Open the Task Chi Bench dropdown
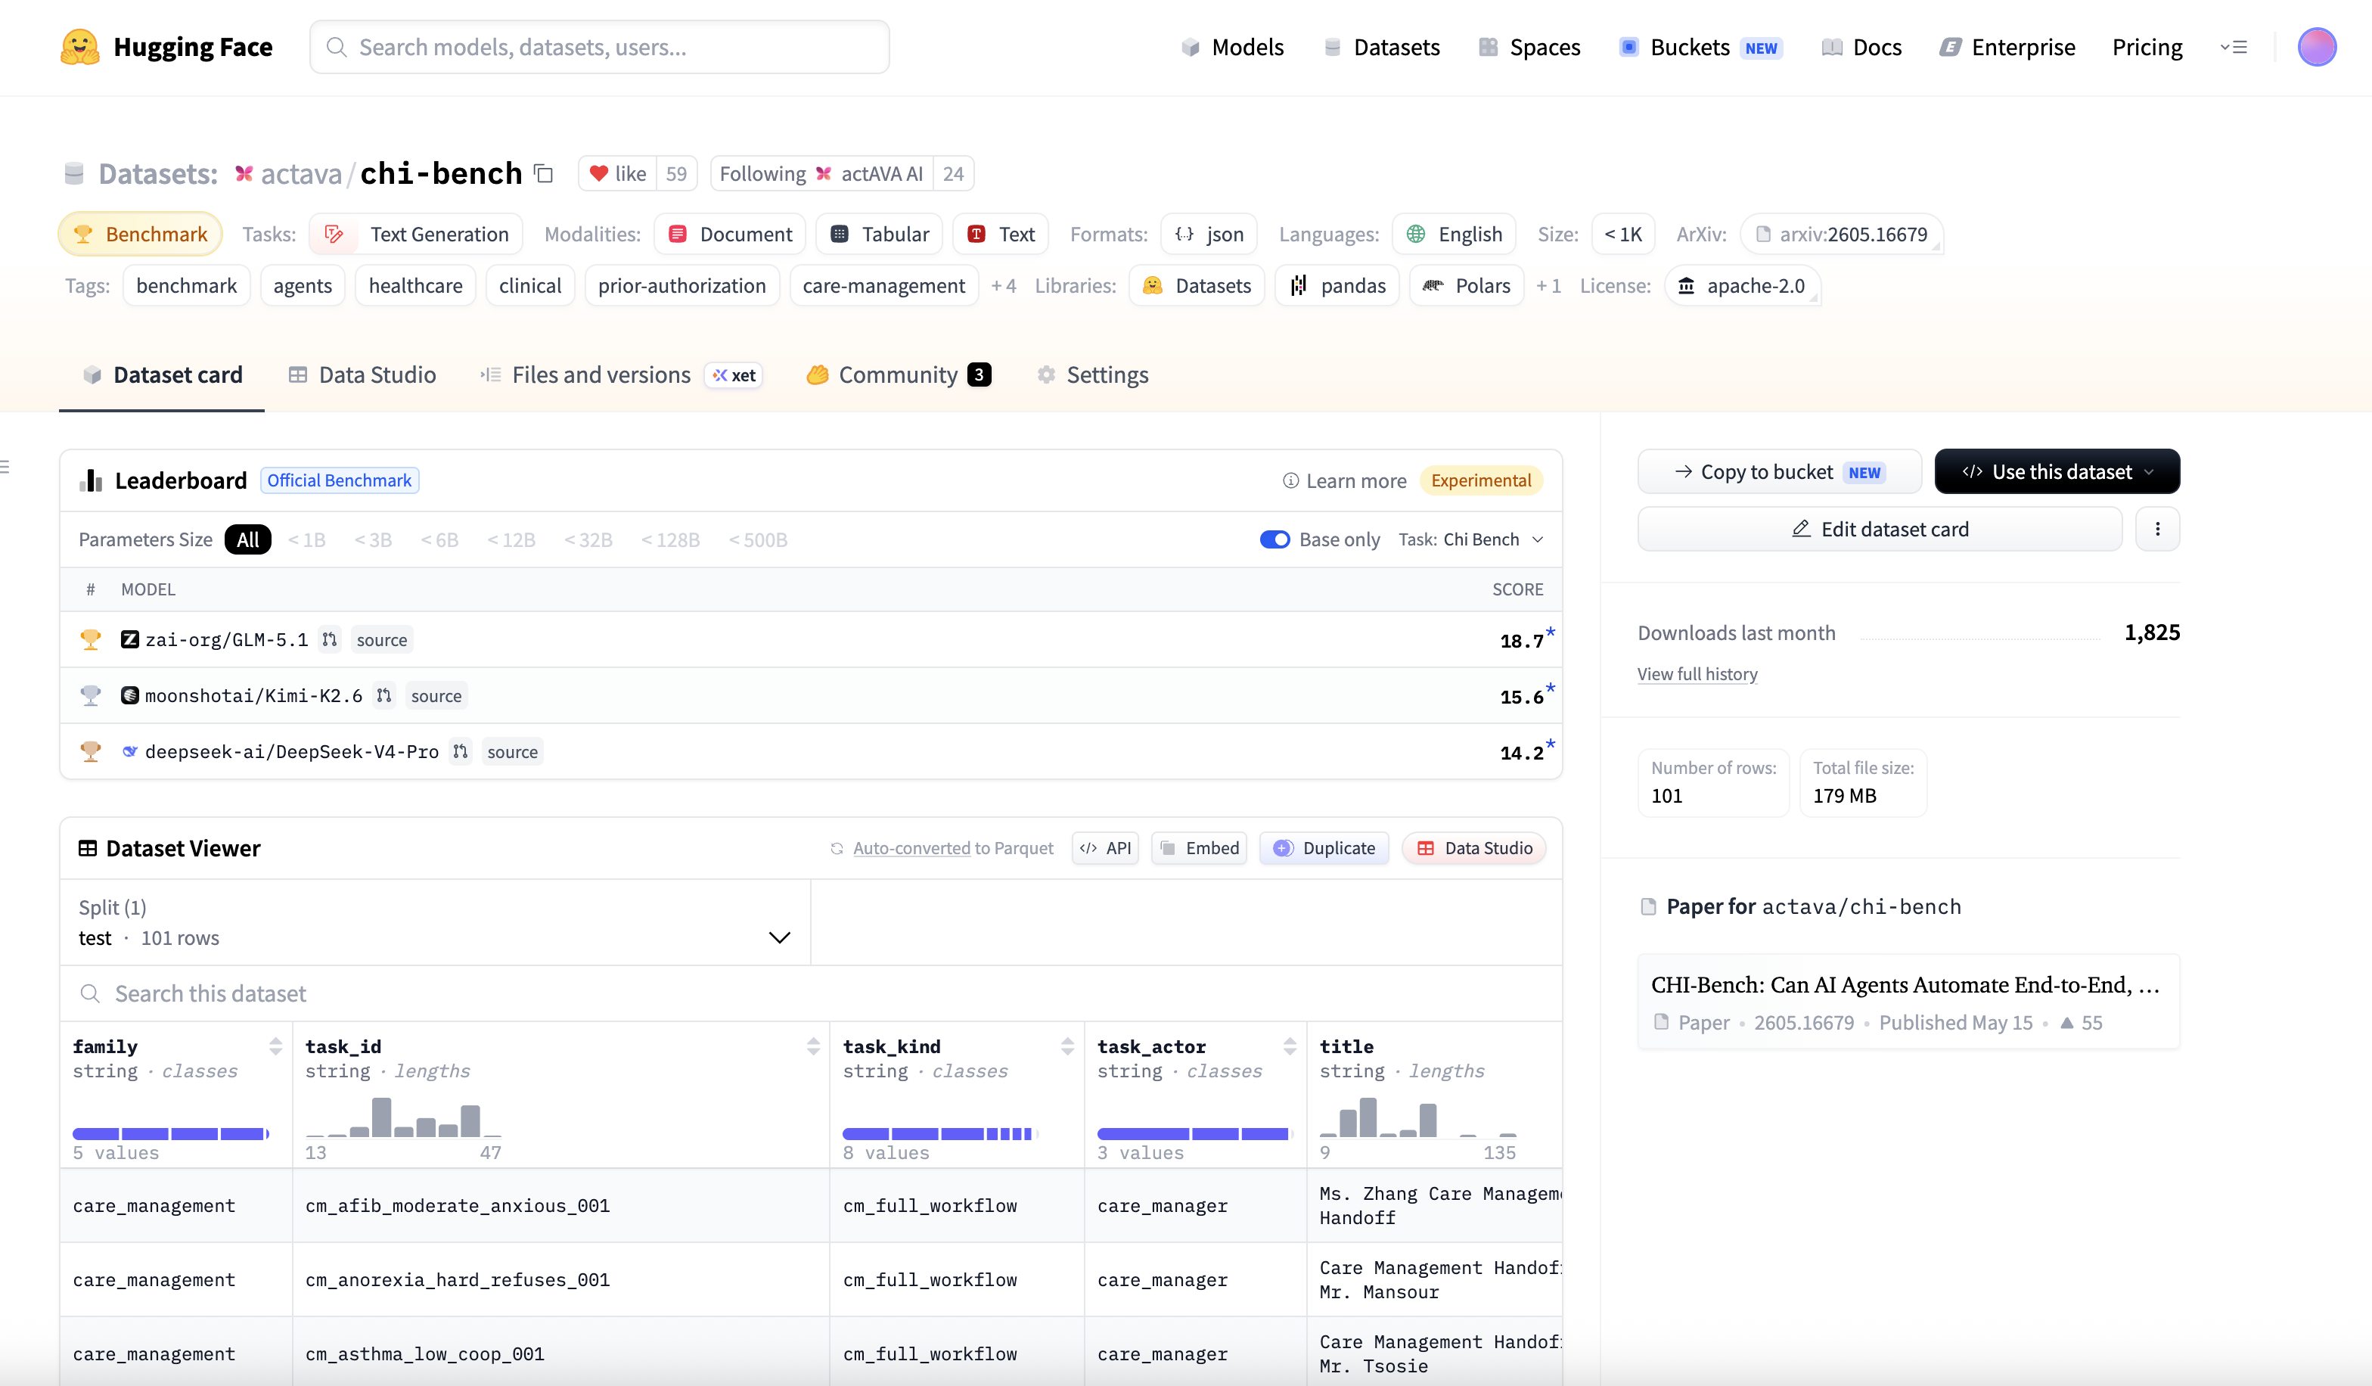 click(x=1471, y=539)
